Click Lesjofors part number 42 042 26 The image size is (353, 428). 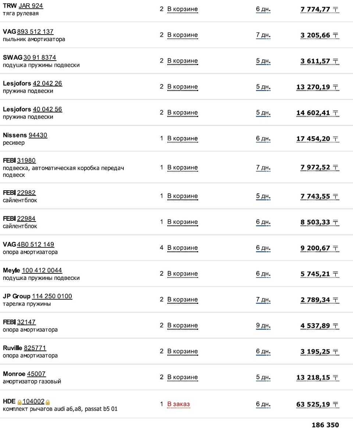point(47,83)
